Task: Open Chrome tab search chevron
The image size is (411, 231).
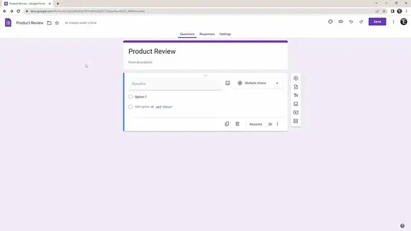Action: pyautogui.click(x=376, y=3)
